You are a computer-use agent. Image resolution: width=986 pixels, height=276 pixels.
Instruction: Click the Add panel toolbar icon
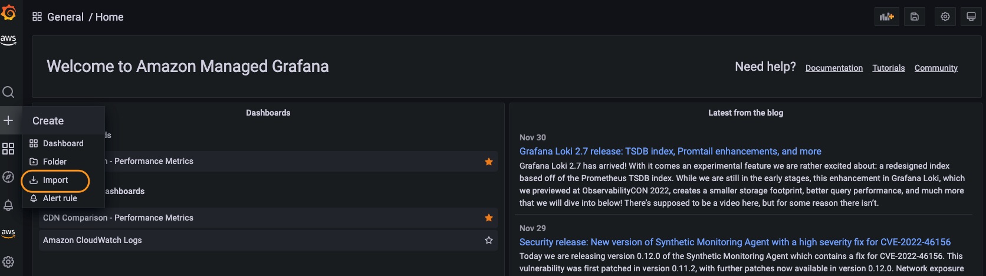coord(886,17)
